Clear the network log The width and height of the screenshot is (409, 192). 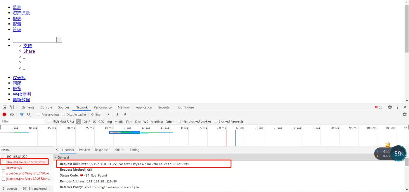click(12, 115)
